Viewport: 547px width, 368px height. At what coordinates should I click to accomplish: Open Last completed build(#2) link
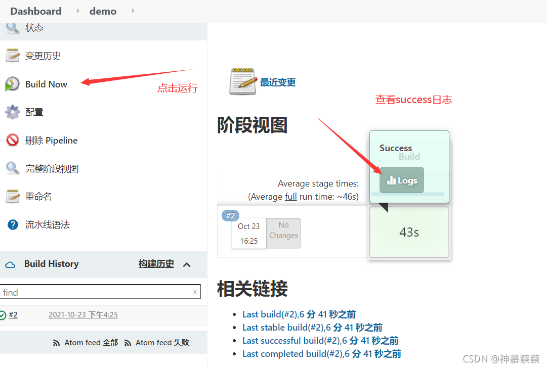click(x=322, y=354)
